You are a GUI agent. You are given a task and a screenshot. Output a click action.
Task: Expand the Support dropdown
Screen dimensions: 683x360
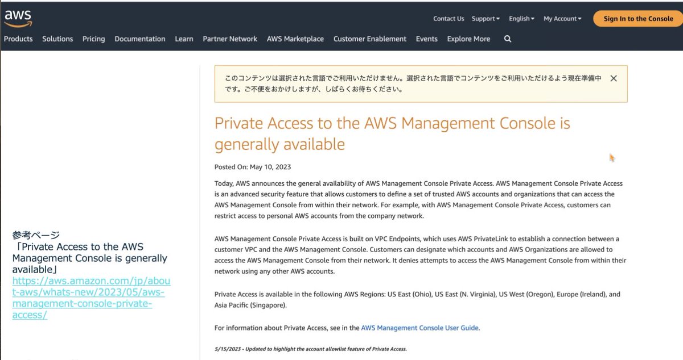click(x=485, y=19)
